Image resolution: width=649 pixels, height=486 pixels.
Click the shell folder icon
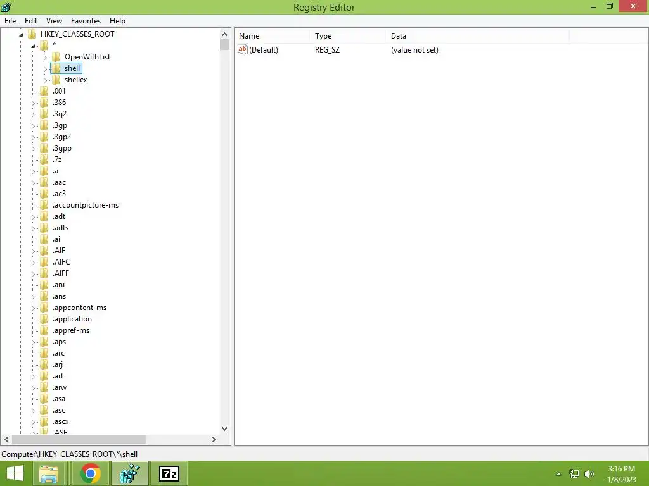pos(56,68)
